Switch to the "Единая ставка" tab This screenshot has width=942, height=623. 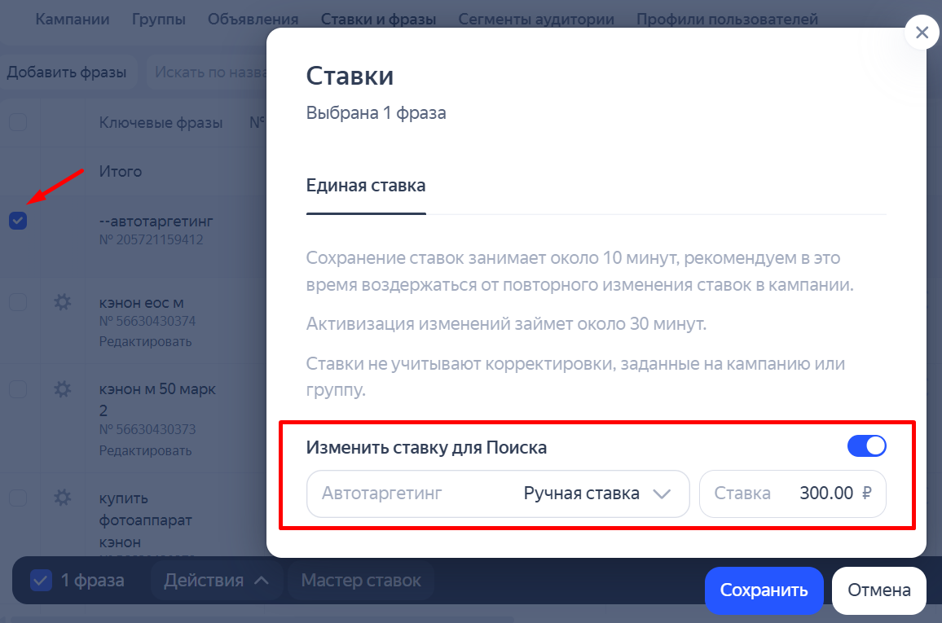point(365,185)
